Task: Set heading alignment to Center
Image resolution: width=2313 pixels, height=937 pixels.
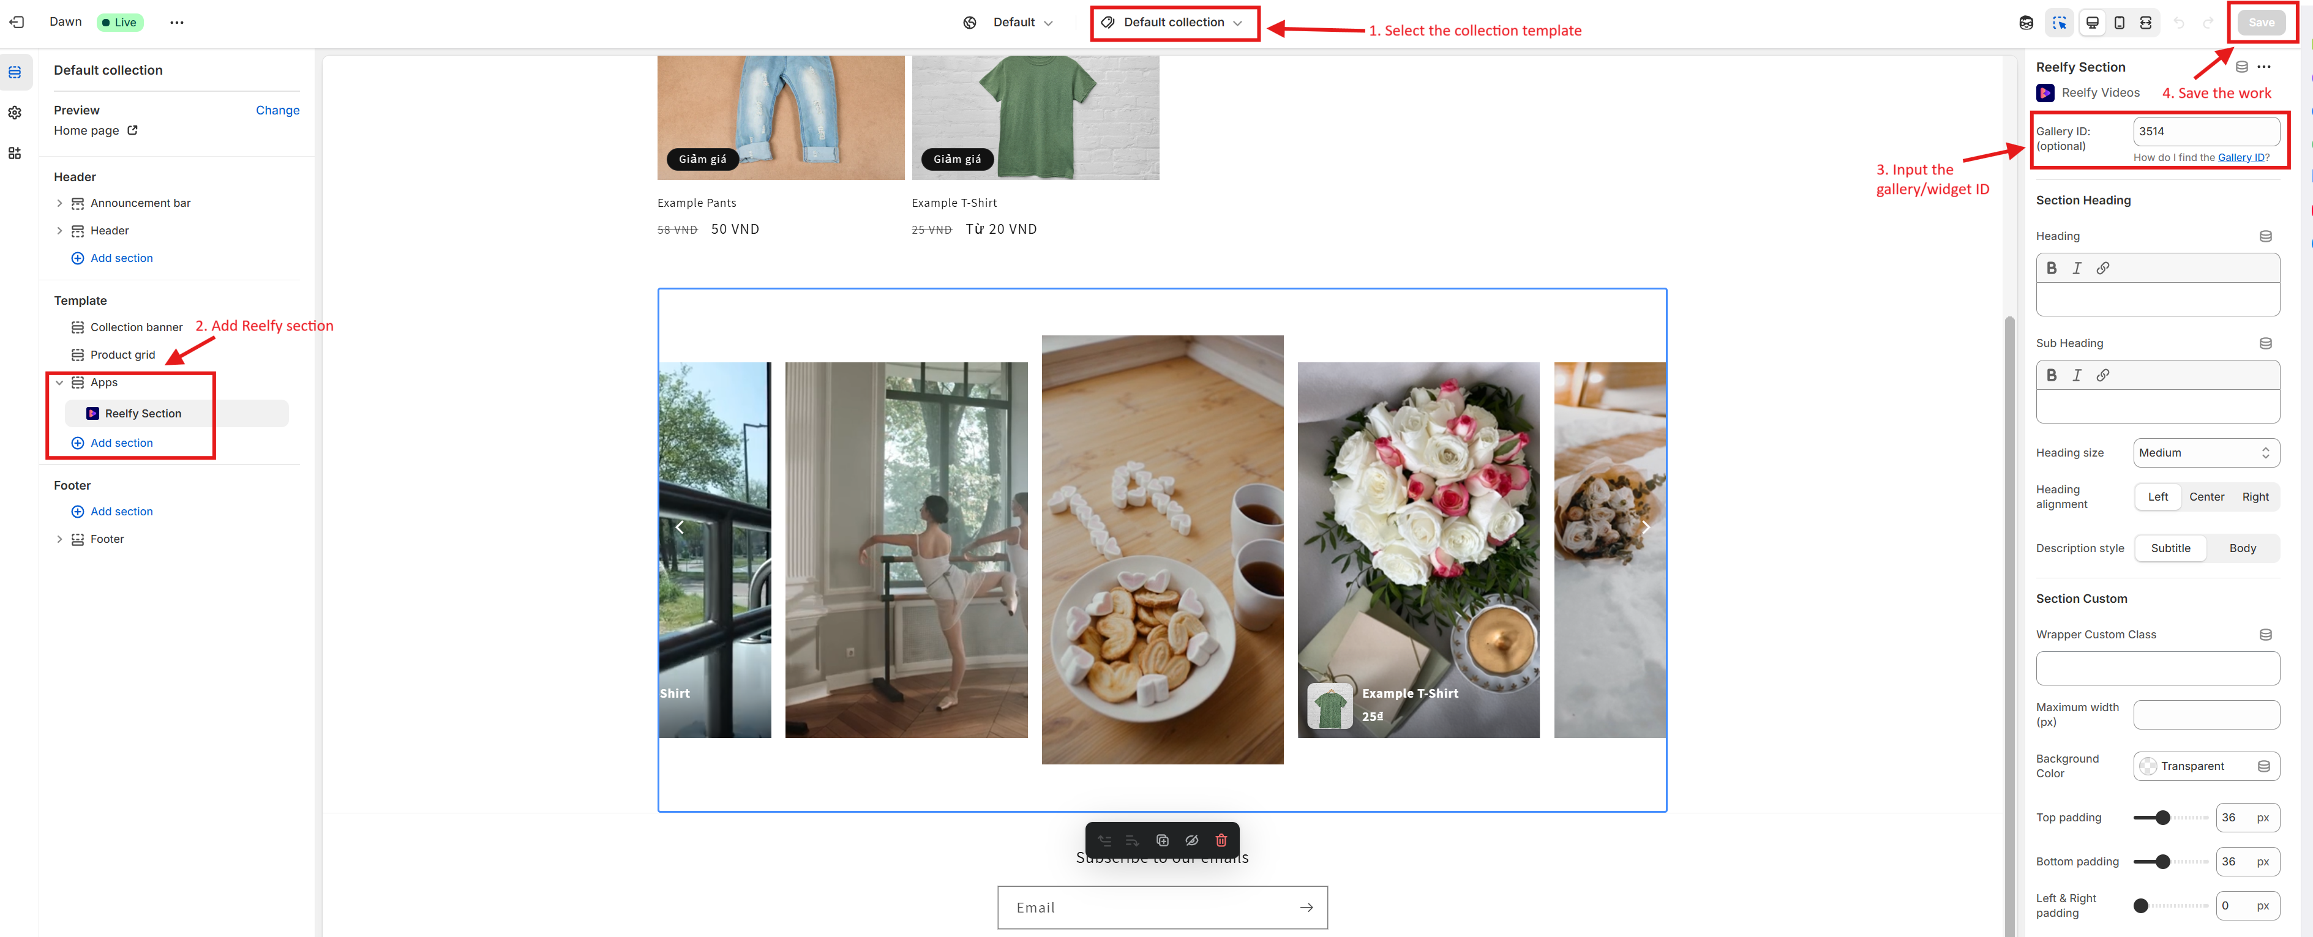Action: click(2206, 497)
